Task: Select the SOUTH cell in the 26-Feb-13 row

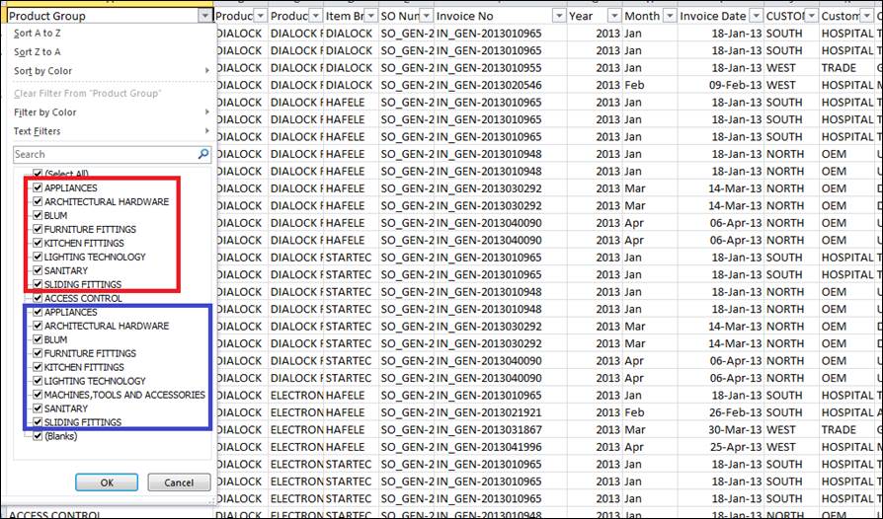Action: pyautogui.click(x=791, y=412)
